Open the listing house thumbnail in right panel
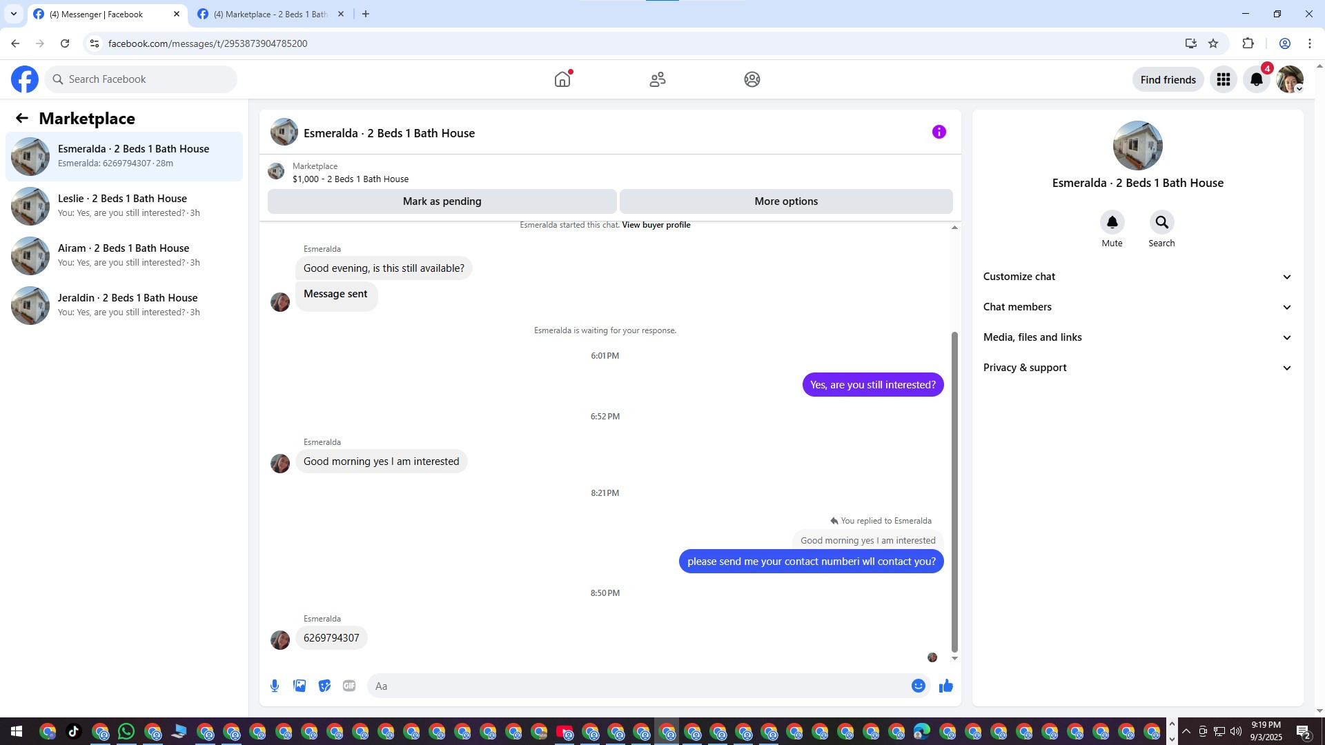Screen dimensions: 1325x745 (x=1137, y=146)
